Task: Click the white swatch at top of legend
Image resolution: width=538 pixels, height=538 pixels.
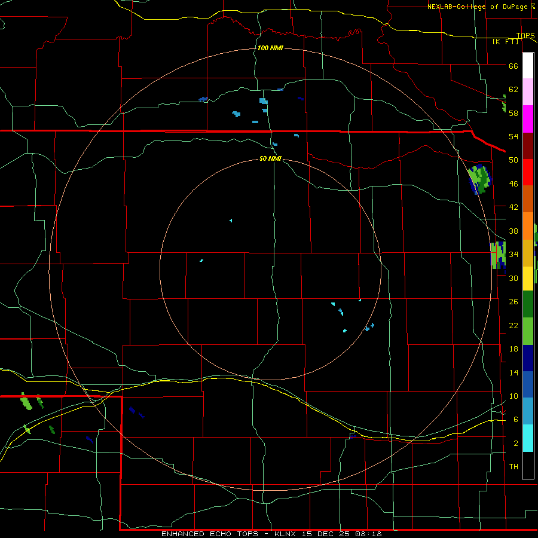Action: (x=528, y=66)
